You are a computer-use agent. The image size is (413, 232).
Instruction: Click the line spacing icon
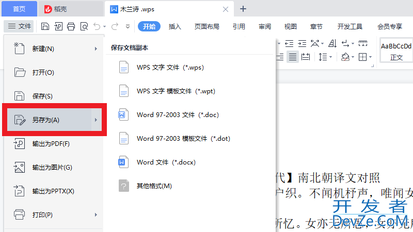pyautogui.click(x=323, y=57)
